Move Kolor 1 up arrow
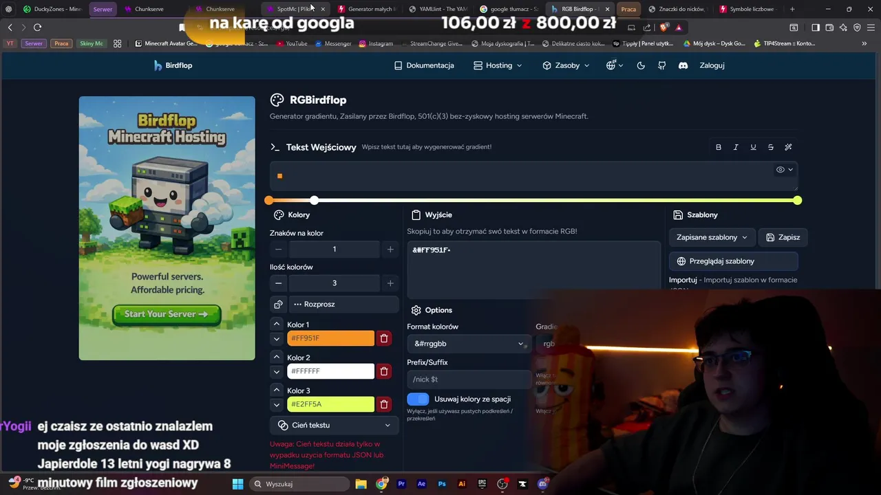This screenshot has width=881, height=495. [277, 324]
